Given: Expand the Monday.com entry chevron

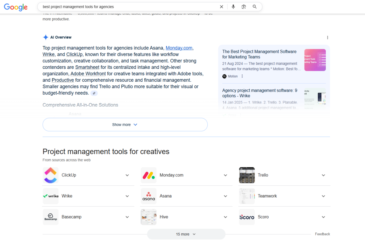Looking at the screenshot, I should coord(225,175).
